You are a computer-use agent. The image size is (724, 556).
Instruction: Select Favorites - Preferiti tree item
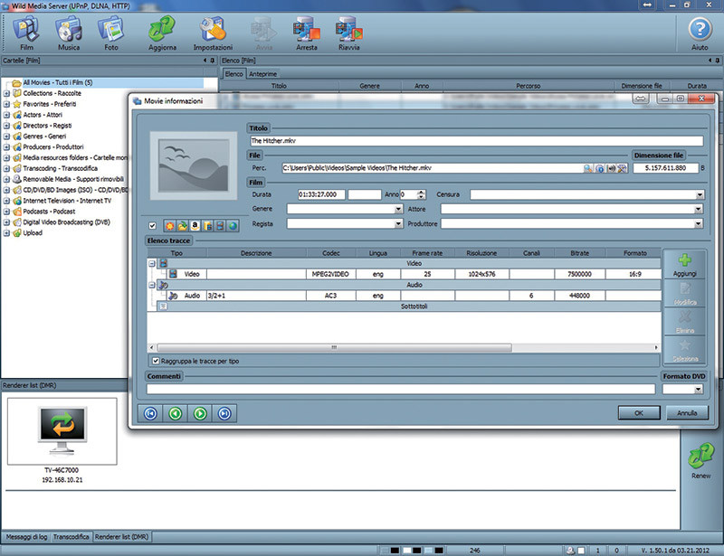tap(50, 104)
